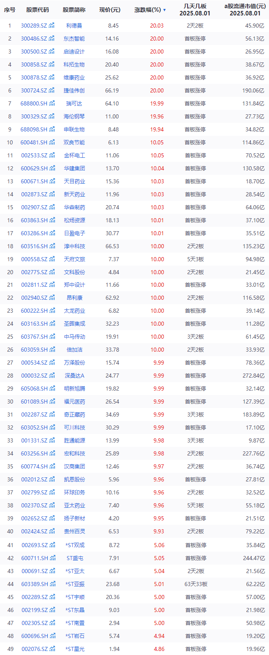Open stock name link 利德曼

[74, 26]
